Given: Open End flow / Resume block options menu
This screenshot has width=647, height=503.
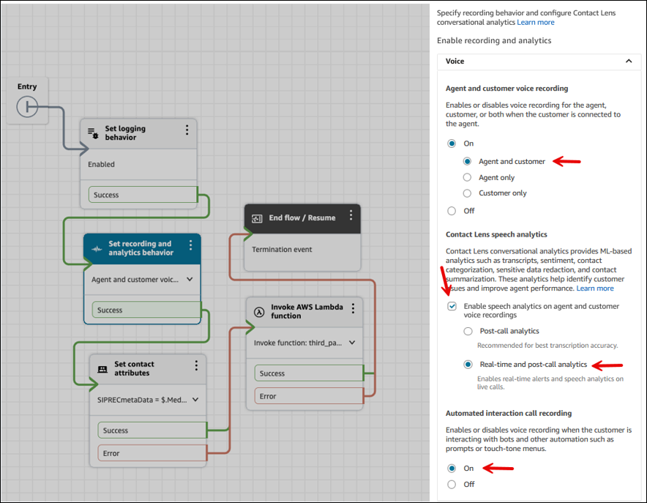Looking at the screenshot, I should tap(351, 215).
